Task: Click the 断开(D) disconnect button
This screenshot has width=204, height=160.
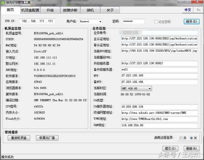Action: [x=192, y=22]
